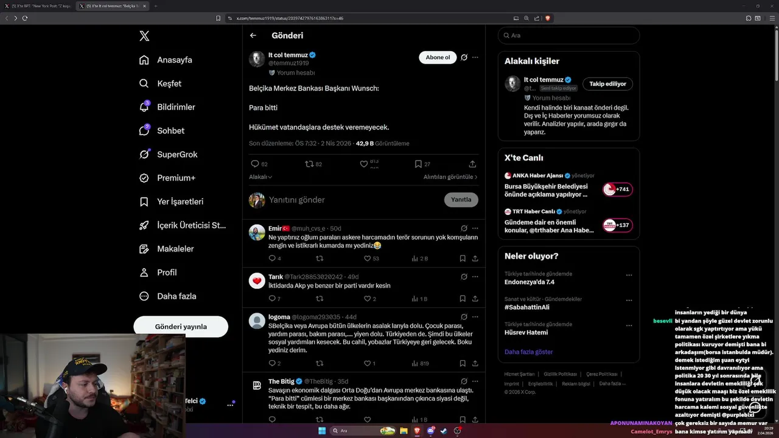Open lt col temmuz profile avatar in post
Image resolution: width=779 pixels, height=438 pixels.
click(x=257, y=59)
